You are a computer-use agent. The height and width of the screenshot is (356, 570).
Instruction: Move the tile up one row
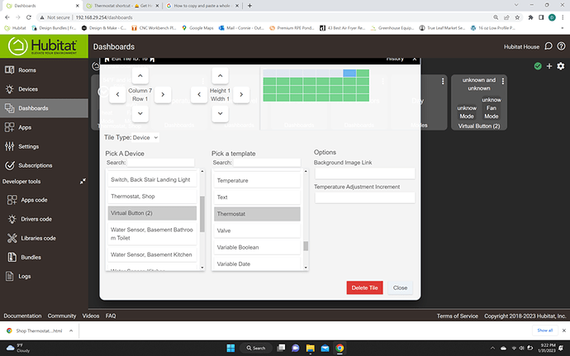[x=140, y=76]
